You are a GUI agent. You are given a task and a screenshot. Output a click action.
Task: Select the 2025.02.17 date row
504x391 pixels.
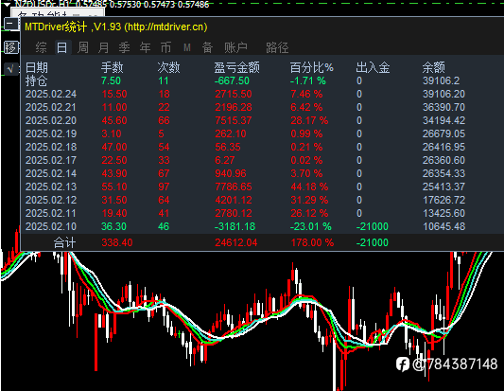point(51,160)
